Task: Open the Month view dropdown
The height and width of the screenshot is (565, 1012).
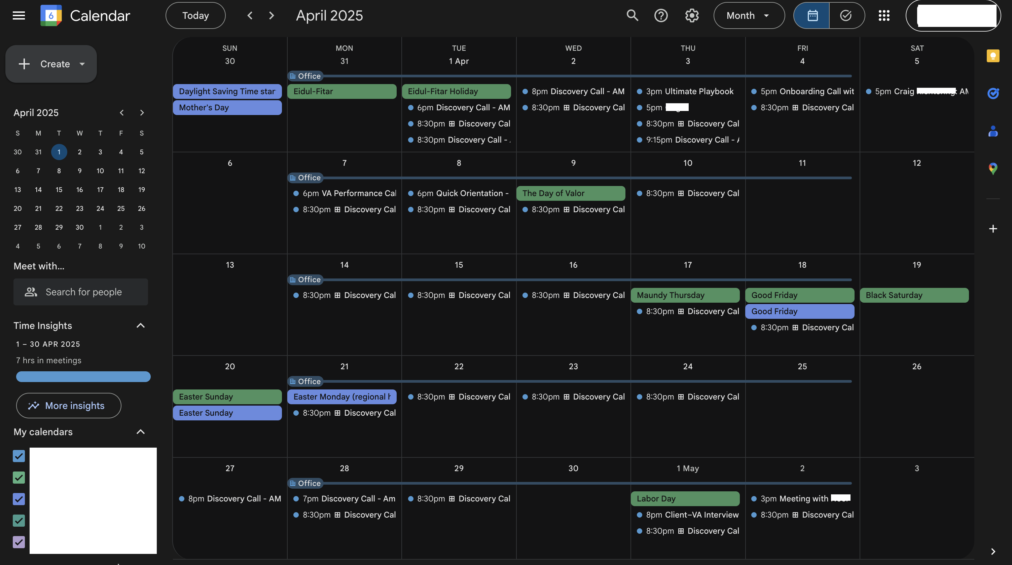Action: (749, 16)
